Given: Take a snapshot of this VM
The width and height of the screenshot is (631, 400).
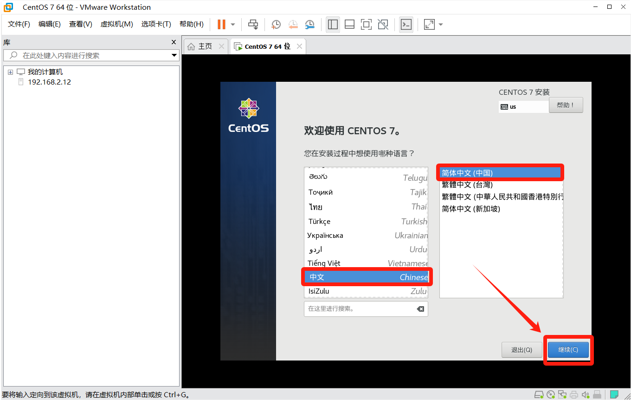Looking at the screenshot, I should [276, 24].
